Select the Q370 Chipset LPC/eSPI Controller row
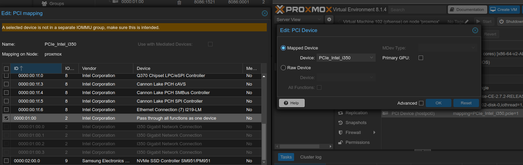This screenshot has height=165, width=523. [132, 76]
